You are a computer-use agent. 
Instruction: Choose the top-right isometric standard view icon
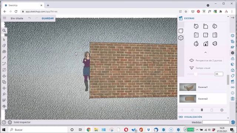[215, 26]
